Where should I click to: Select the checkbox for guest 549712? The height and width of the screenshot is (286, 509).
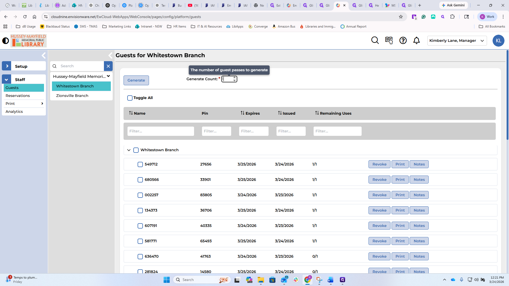[140, 164]
